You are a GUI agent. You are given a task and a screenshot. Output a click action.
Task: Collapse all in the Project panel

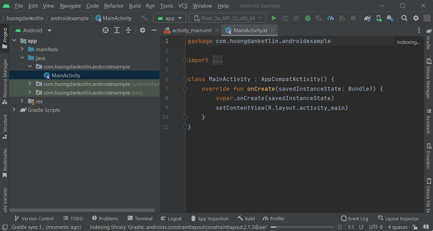pos(128,30)
